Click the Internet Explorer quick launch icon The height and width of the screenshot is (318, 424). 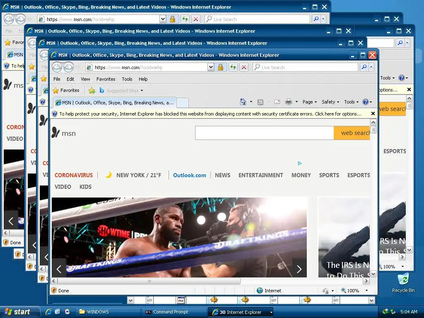click(x=48, y=312)
